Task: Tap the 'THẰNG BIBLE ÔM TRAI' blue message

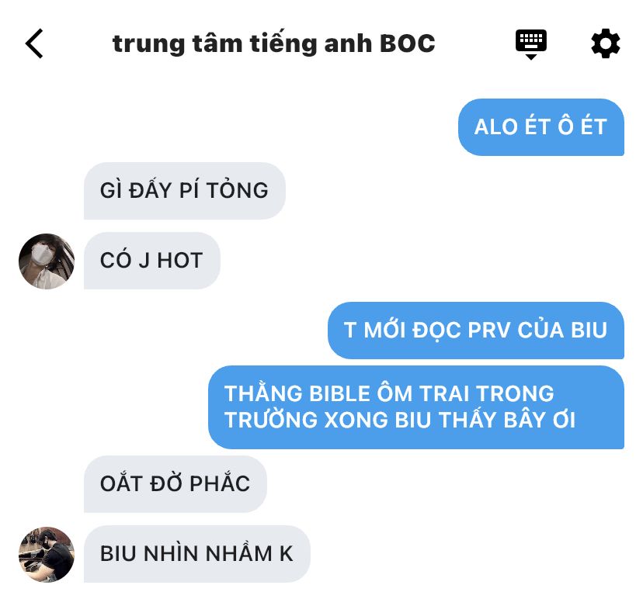Action: click(x=416, y=407)
